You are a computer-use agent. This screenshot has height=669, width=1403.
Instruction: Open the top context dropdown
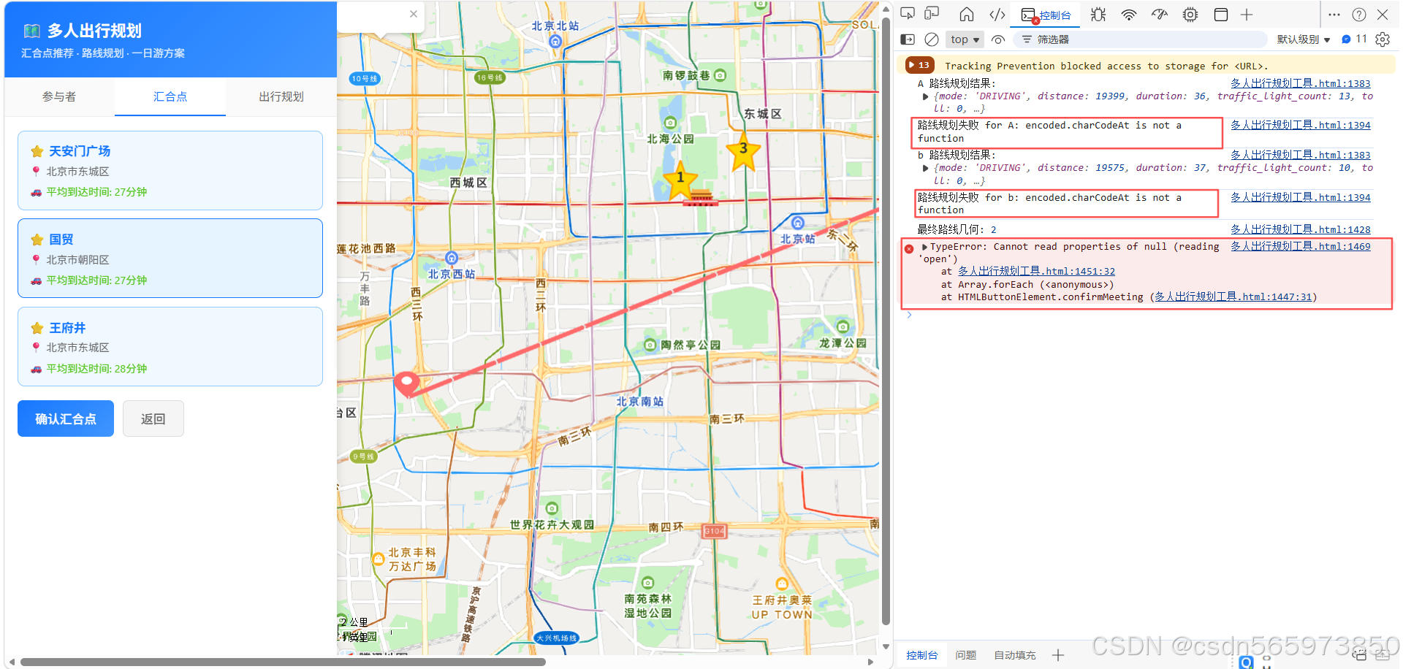pyautogui.click(x=965, y=39)
